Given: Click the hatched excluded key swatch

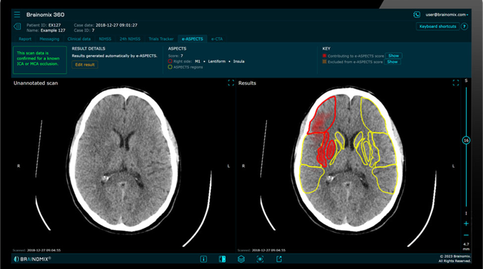Looking at the screenshot, I should click(x=324, y=62).
